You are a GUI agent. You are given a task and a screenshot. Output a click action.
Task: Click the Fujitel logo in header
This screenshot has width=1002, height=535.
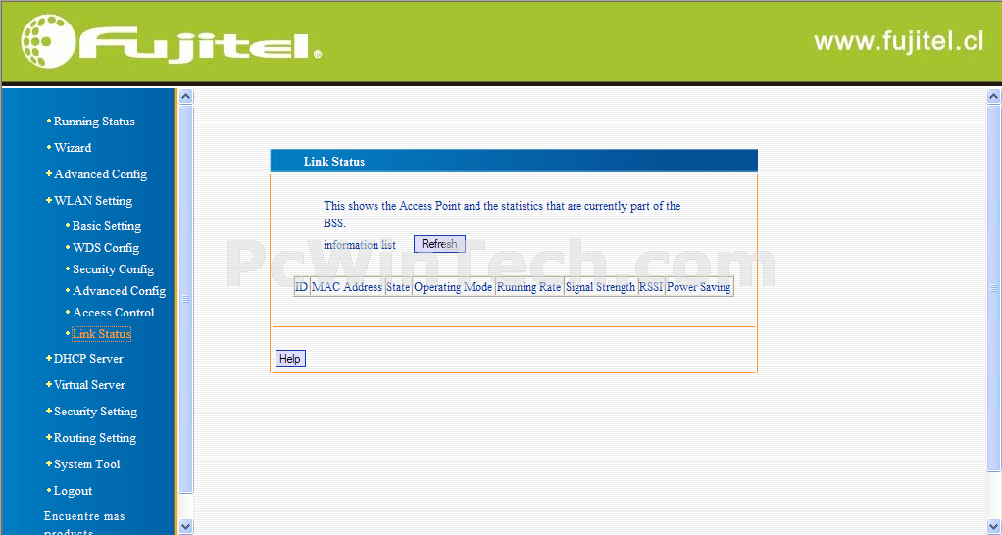click(171, 41)
